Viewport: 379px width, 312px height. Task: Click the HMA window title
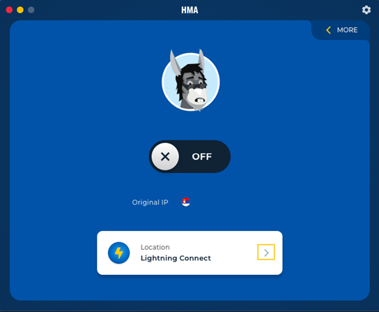click(x=189, y=10)
